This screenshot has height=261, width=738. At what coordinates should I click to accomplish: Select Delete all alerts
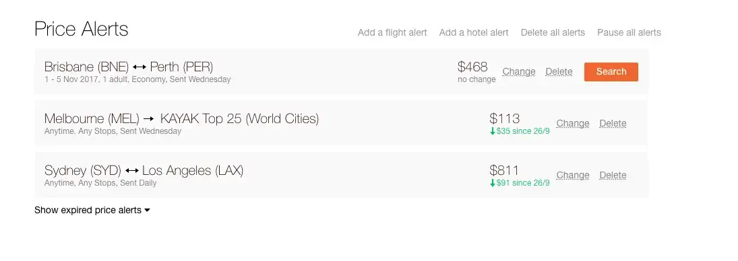pyautogui.click(x=553, y=32)
